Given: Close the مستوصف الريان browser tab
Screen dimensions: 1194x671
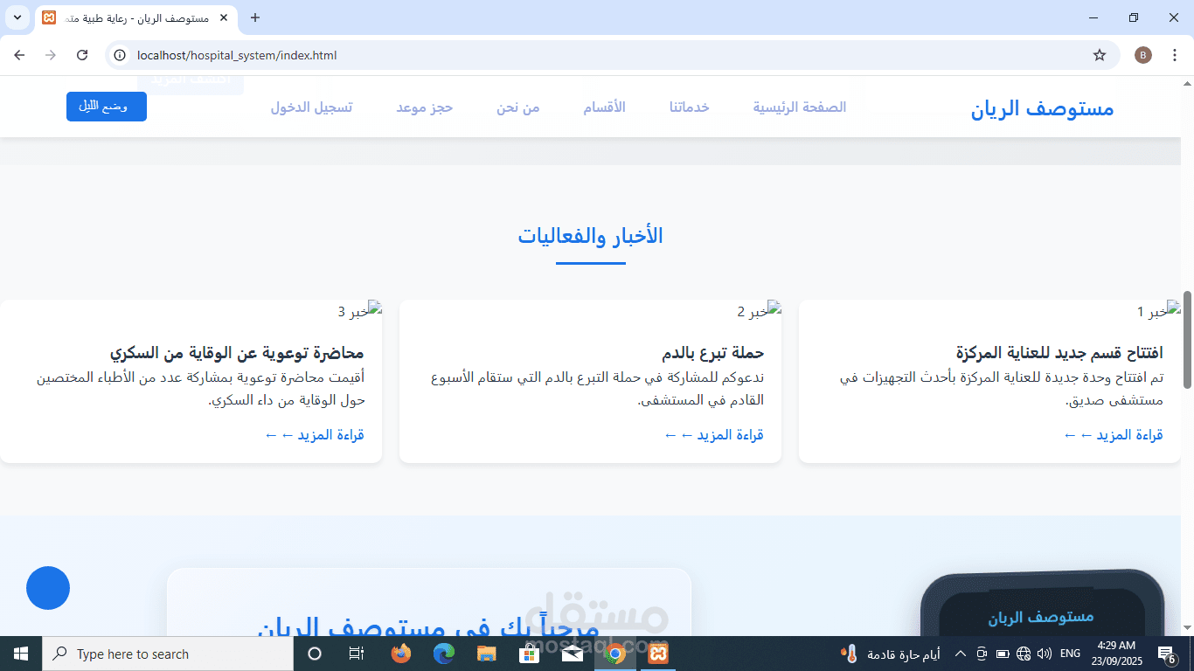Looking at the screenshot, I should point(224,17).
